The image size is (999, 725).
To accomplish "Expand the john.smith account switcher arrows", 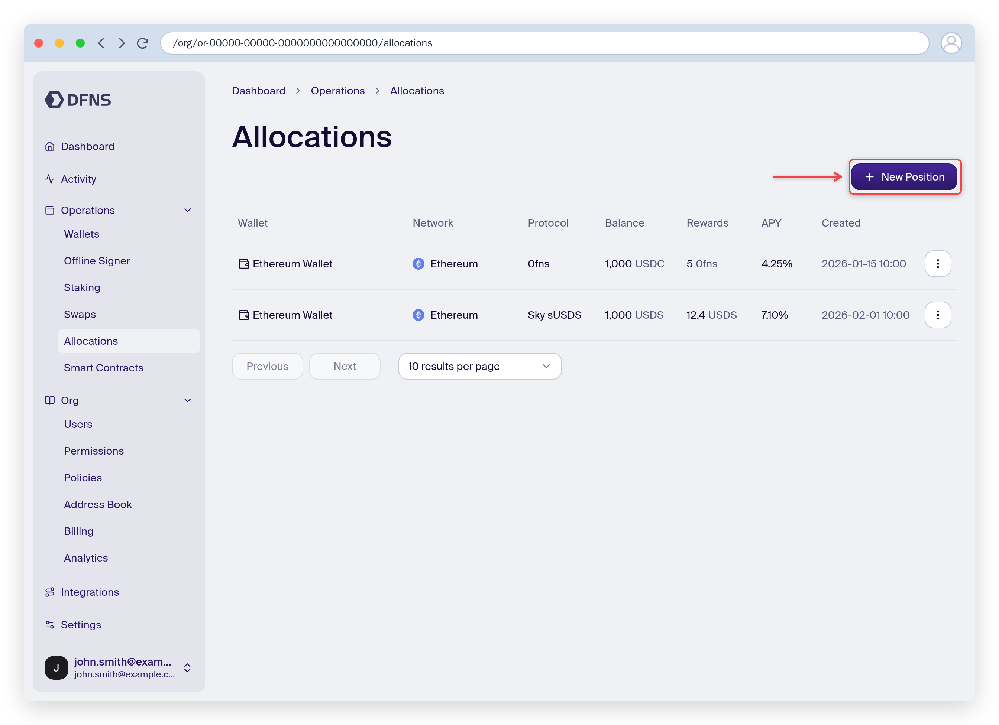I will point(187,668).
